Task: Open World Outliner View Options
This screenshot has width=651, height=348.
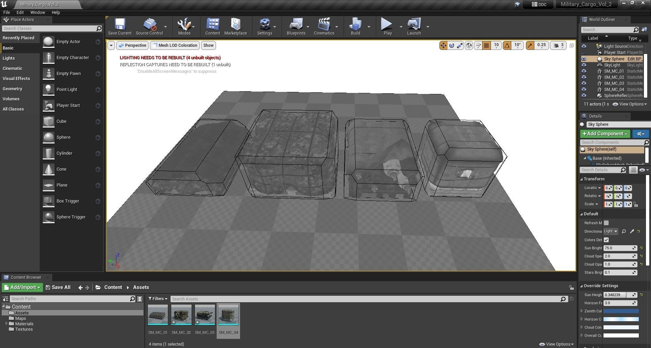Action: (x=630, y=104)
